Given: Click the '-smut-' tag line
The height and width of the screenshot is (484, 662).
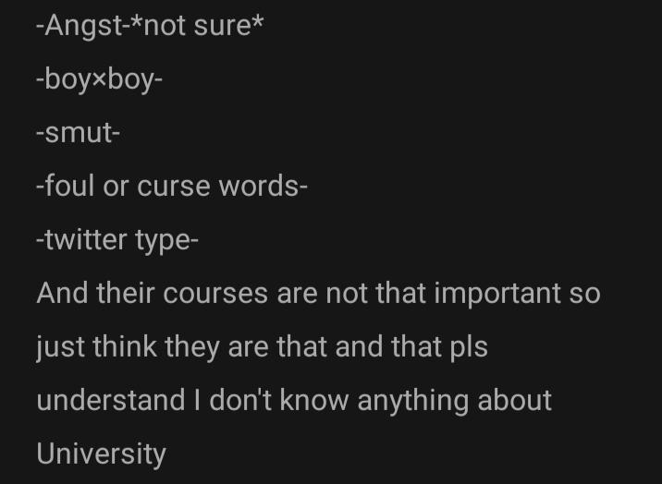Looking at the screenshot, I should pos(78,133).
